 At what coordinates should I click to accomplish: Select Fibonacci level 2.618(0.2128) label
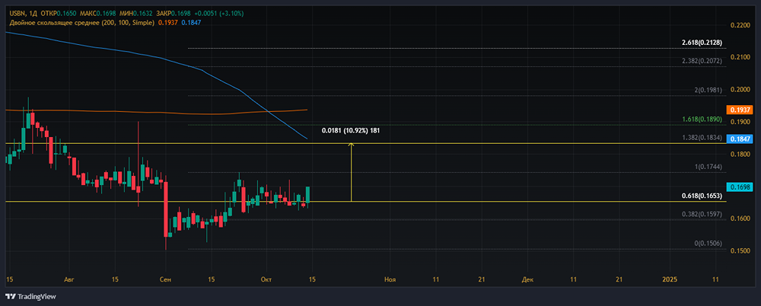pos(702,43)
